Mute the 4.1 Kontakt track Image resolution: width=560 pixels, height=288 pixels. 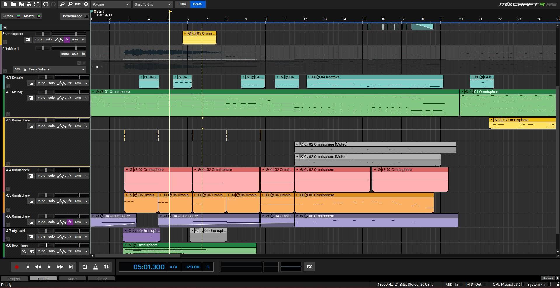pyautogui.click(x=41, y=83)
